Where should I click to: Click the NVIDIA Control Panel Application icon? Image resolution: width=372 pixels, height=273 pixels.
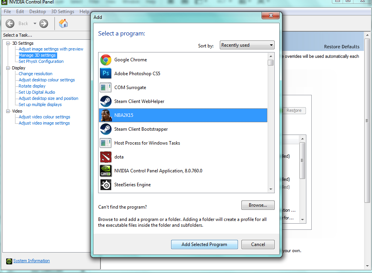point(106,171)
